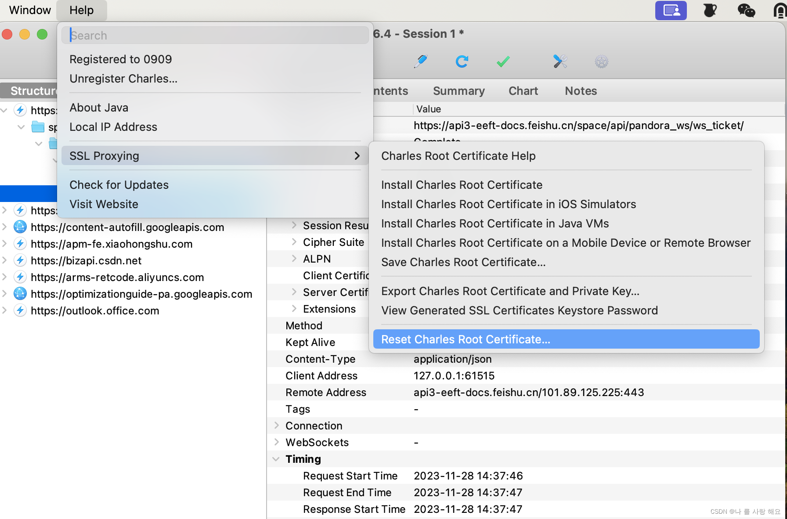This screenshot has height=519, width=787.
Task: Select the Tags row
Action: point(526,409)
